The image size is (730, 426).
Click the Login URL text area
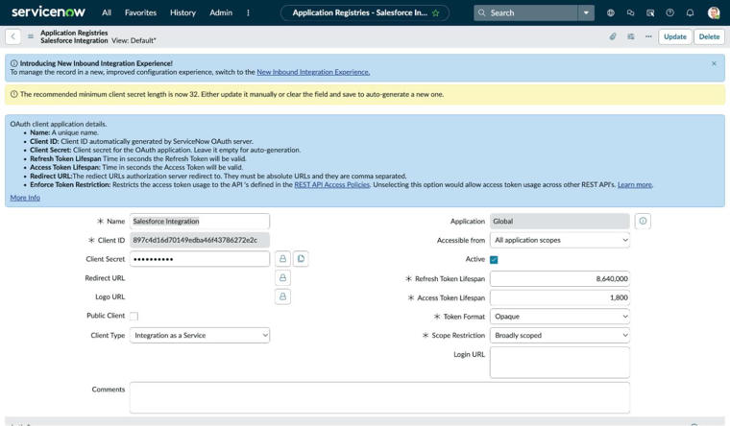560,363
